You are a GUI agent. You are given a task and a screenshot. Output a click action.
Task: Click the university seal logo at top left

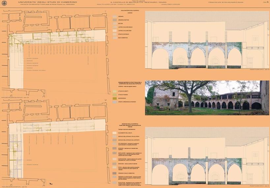coord(4,3)
